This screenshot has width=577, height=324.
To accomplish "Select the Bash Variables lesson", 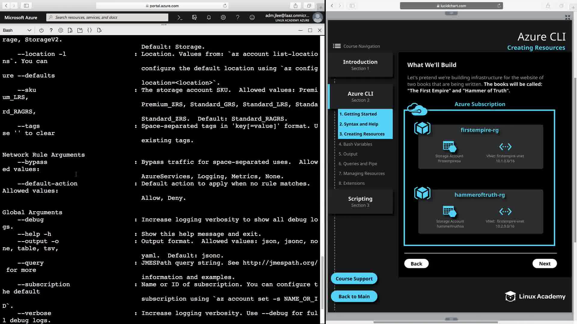I will coord(355,144).
